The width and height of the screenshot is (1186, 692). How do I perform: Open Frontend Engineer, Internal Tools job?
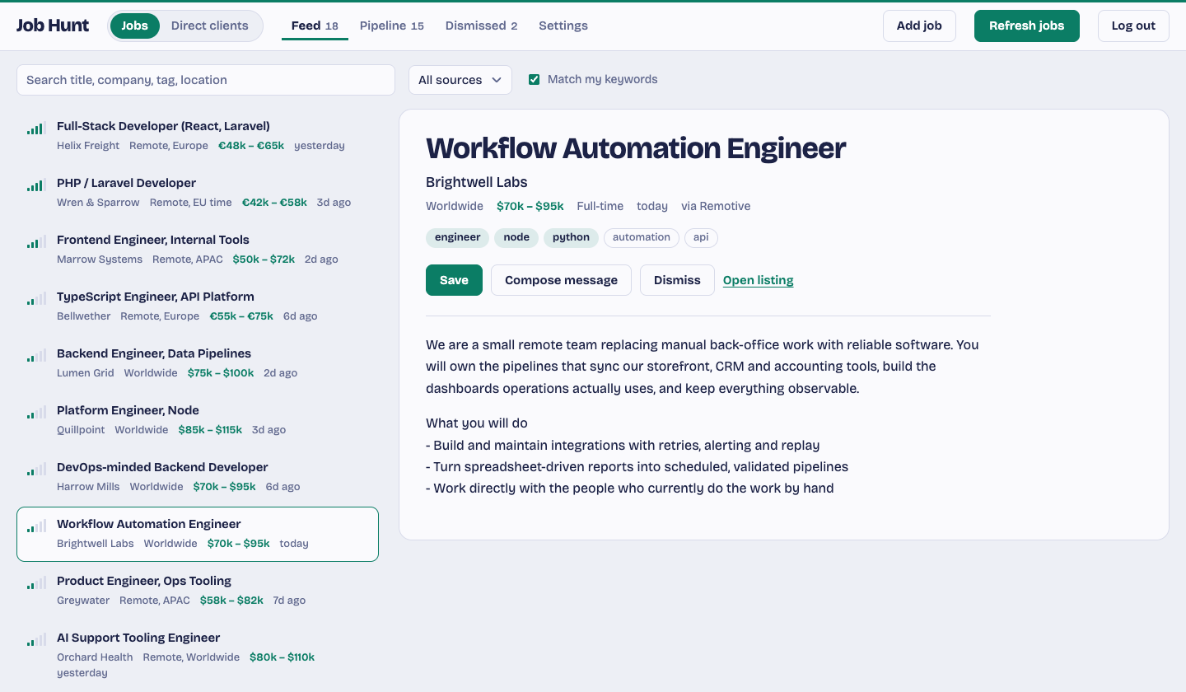click(198, 249)
